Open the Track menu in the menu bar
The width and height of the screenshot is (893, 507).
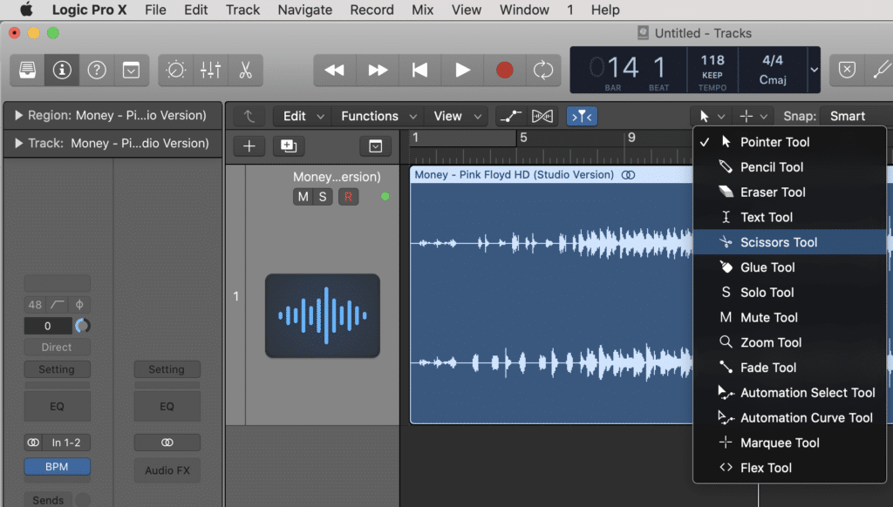(242, 10)
